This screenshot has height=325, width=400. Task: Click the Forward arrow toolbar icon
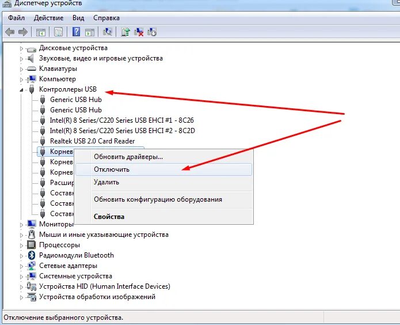[23, 32]
